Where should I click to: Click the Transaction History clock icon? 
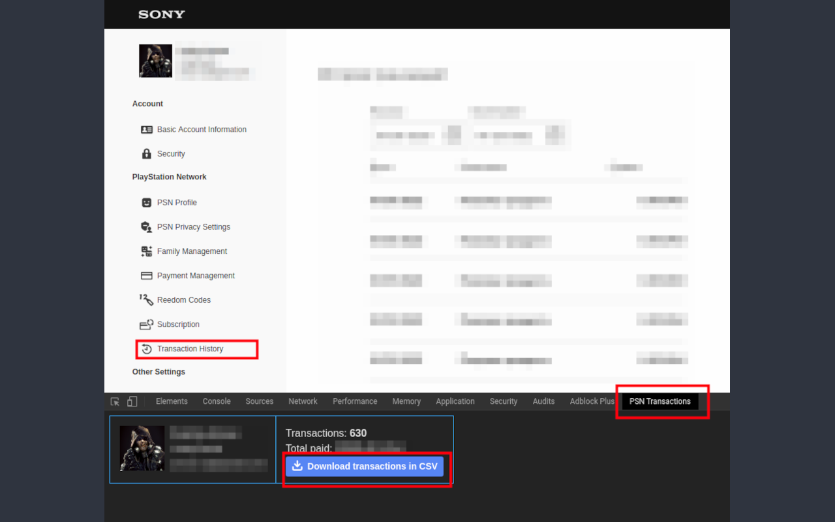point(147,349)
